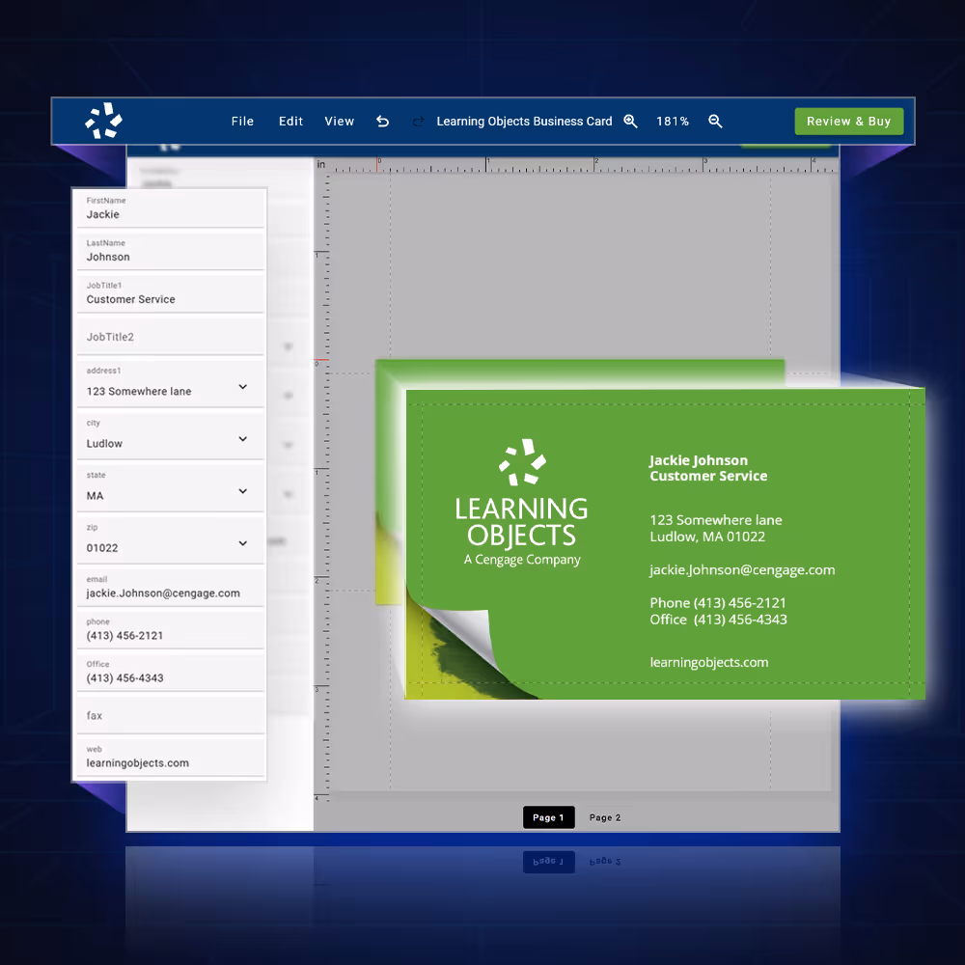Viewport: 965px width, 965px height.
Task: Open the Edit menu
Action: click(290, 122)
